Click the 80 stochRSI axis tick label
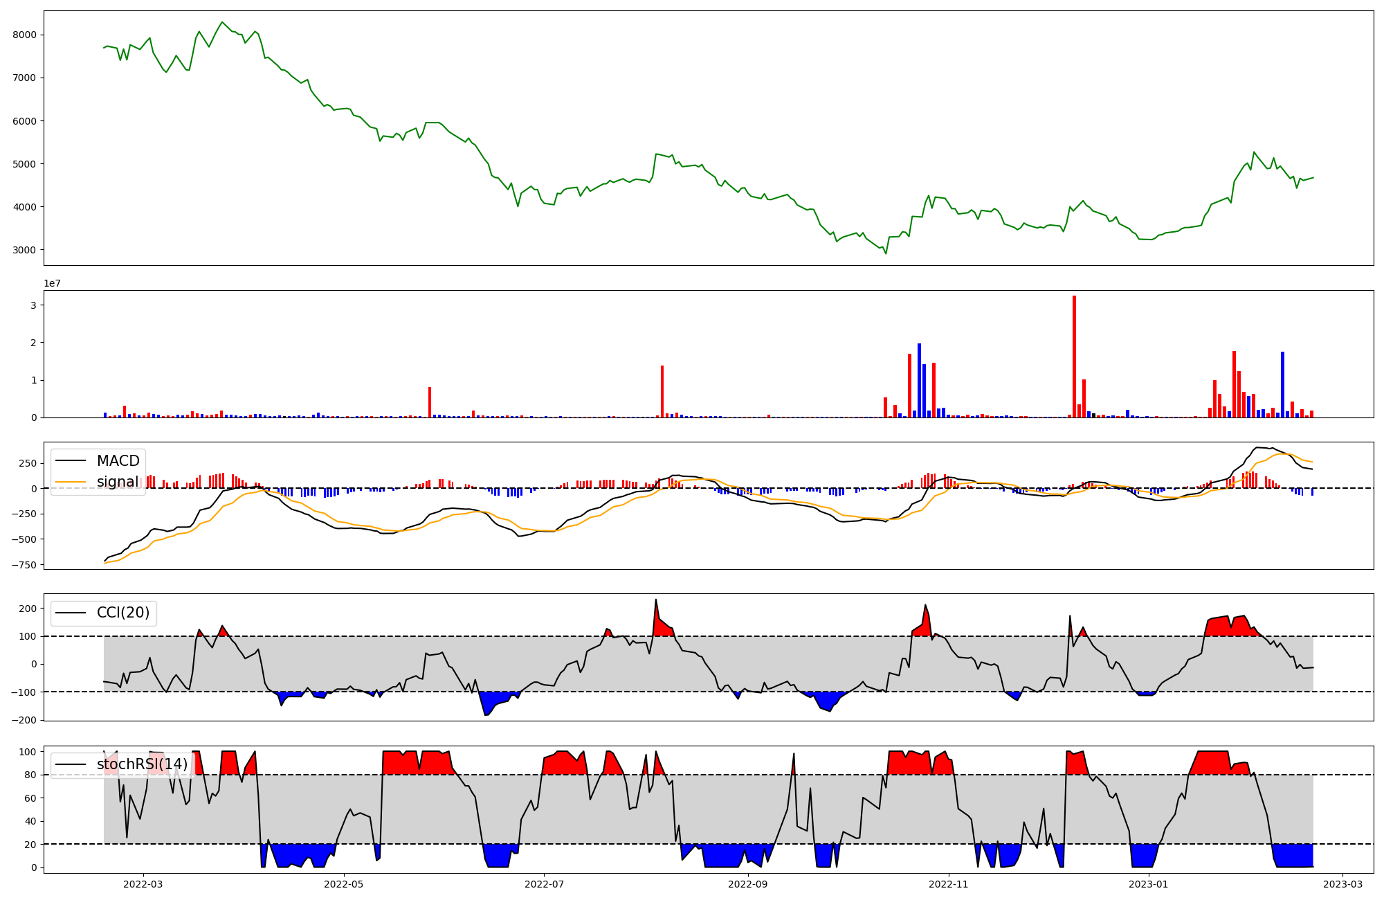 (31, 775)
